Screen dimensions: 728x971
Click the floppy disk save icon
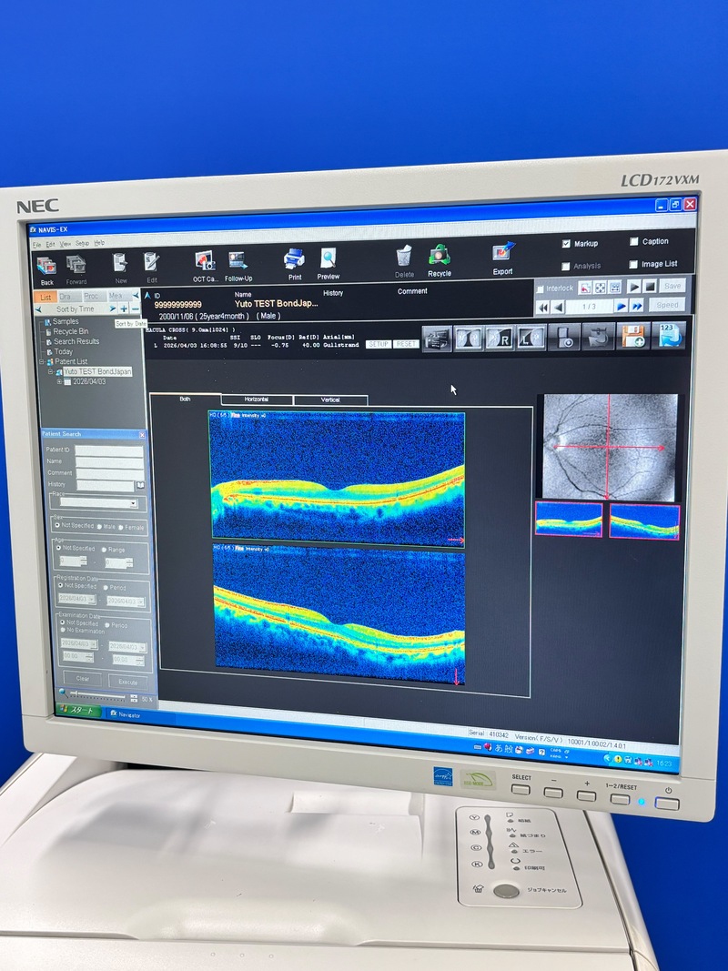632,337
